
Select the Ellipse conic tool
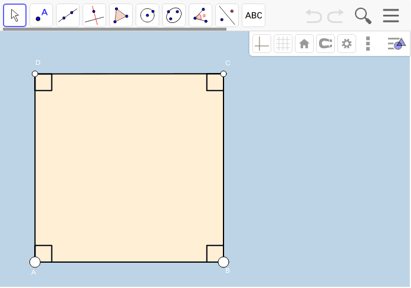tap(174, 15)
